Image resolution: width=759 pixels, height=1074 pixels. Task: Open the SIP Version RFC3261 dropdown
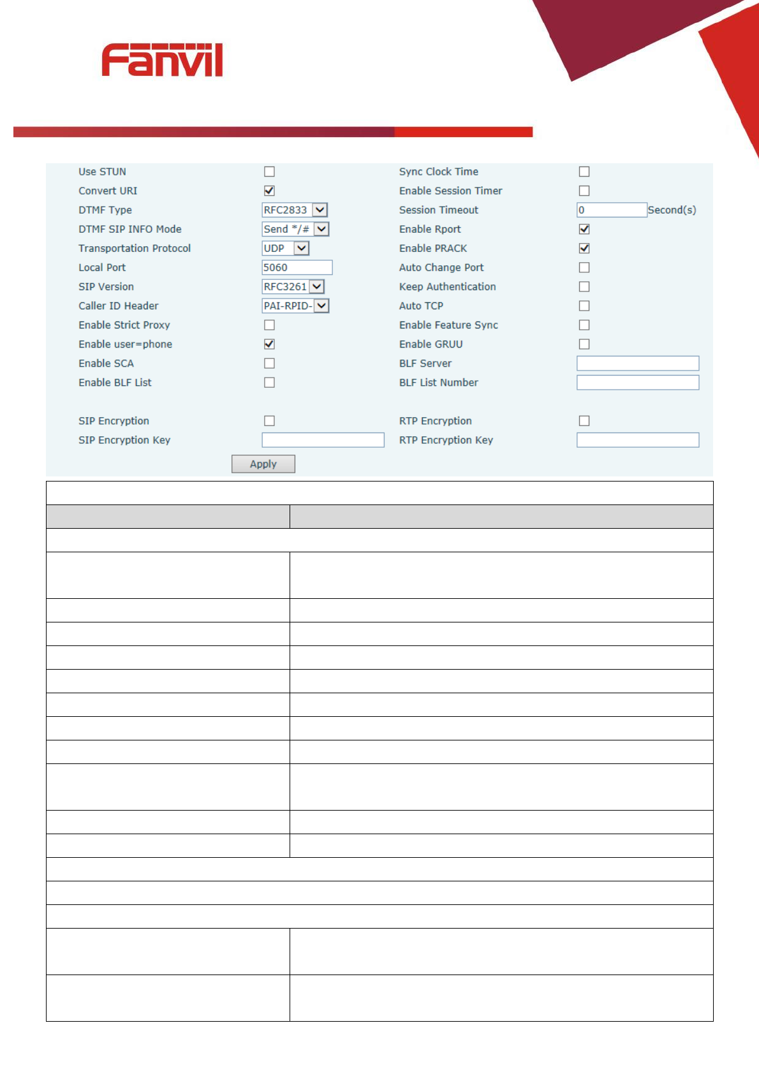pyautogui.click(x=293, y=286)
